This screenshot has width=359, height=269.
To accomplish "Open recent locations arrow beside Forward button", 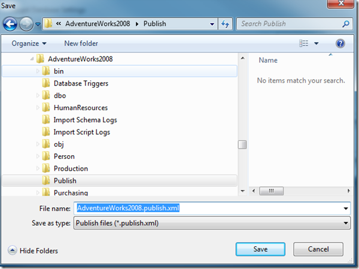I will click(x=38, y=24).
